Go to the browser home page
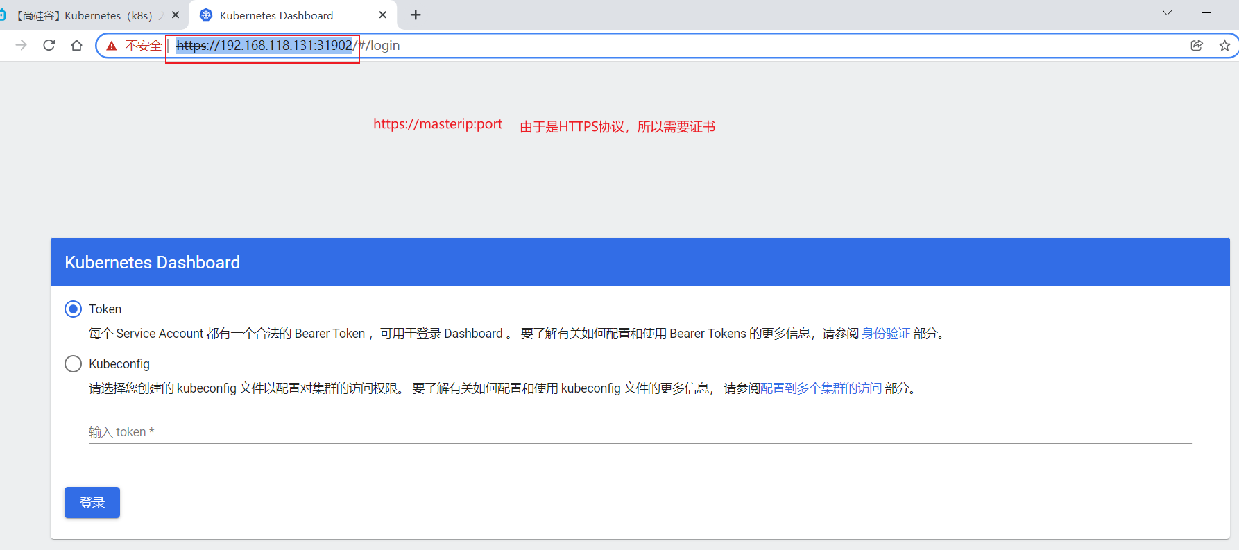Image resolution: width=1239 pixels, height=550 pixels. click(77, 45)
